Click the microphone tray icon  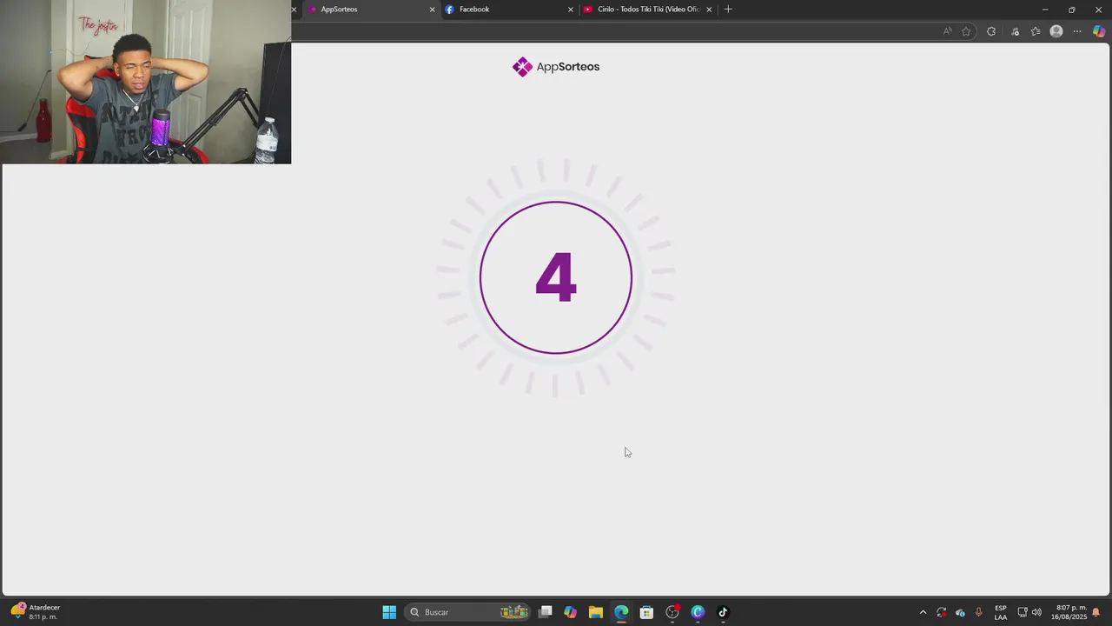[979, 612]
